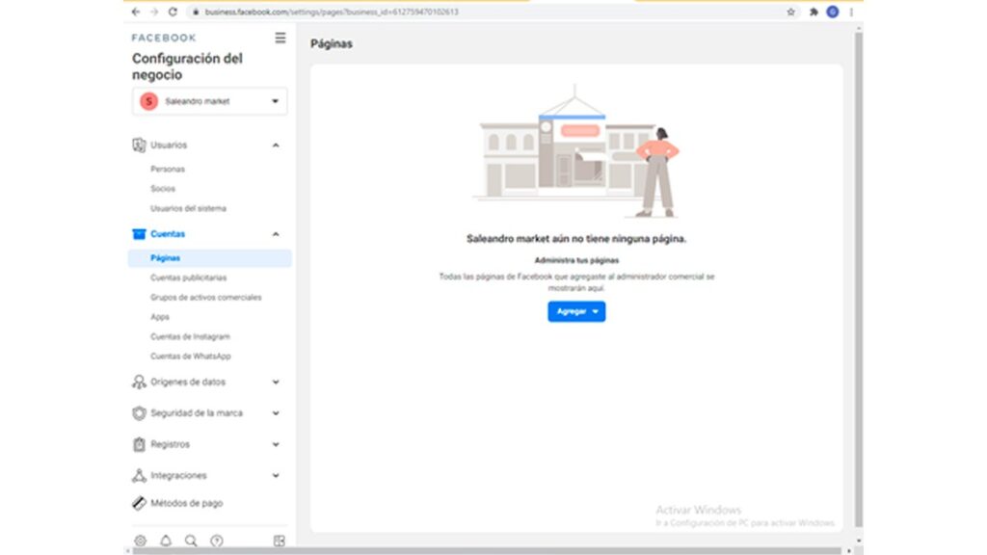Open Personas under Usuarios

[x=168, y=170]
